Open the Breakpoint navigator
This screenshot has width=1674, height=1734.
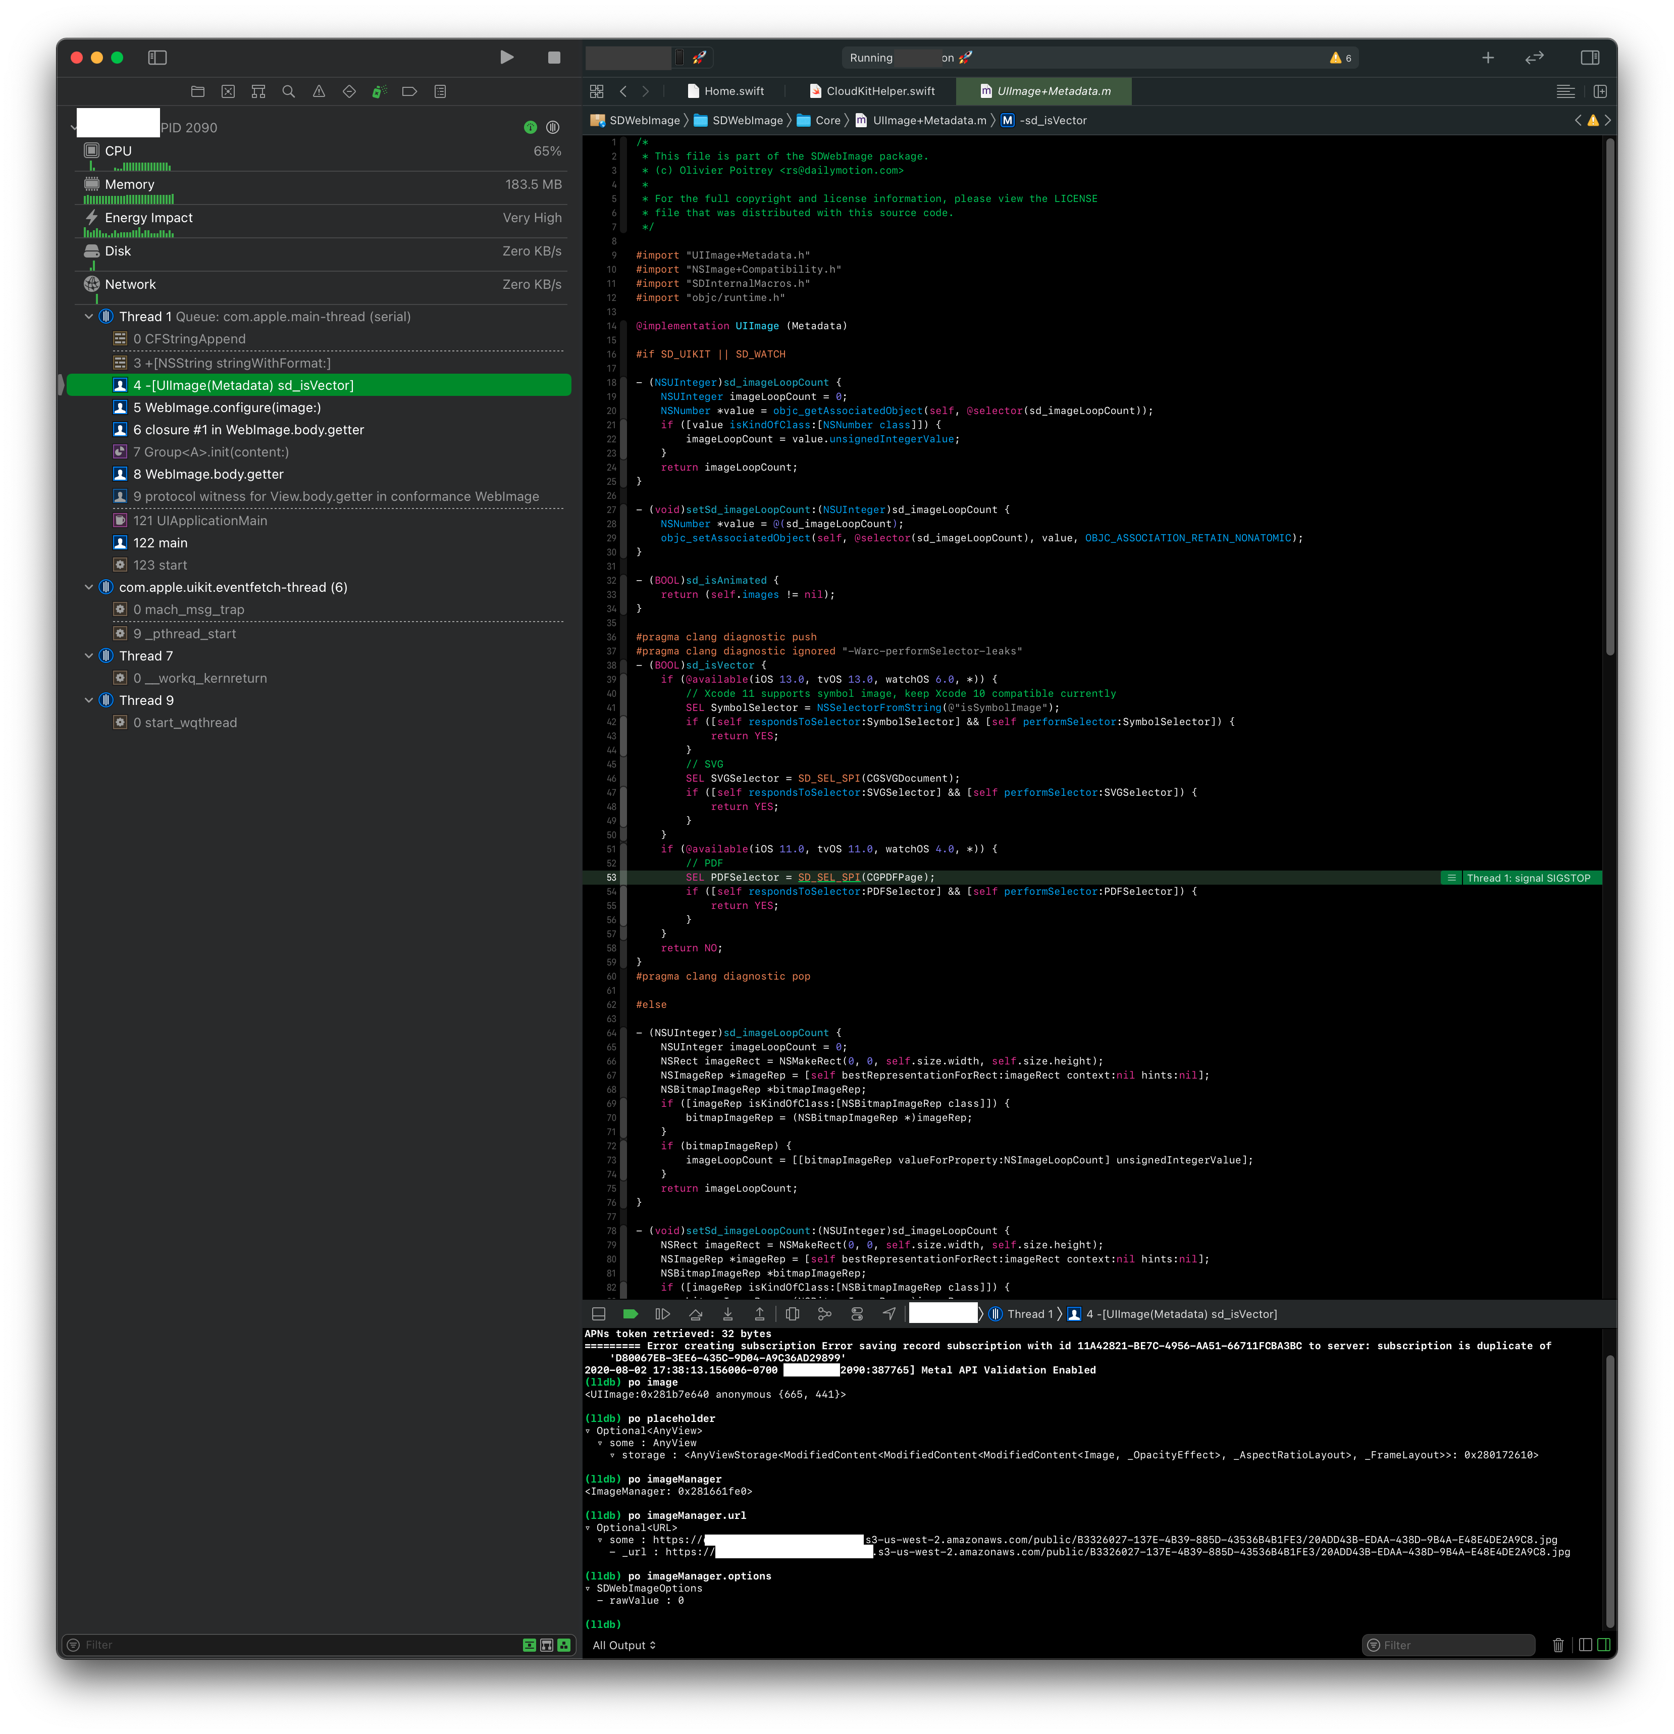click(x=408, y=91)
